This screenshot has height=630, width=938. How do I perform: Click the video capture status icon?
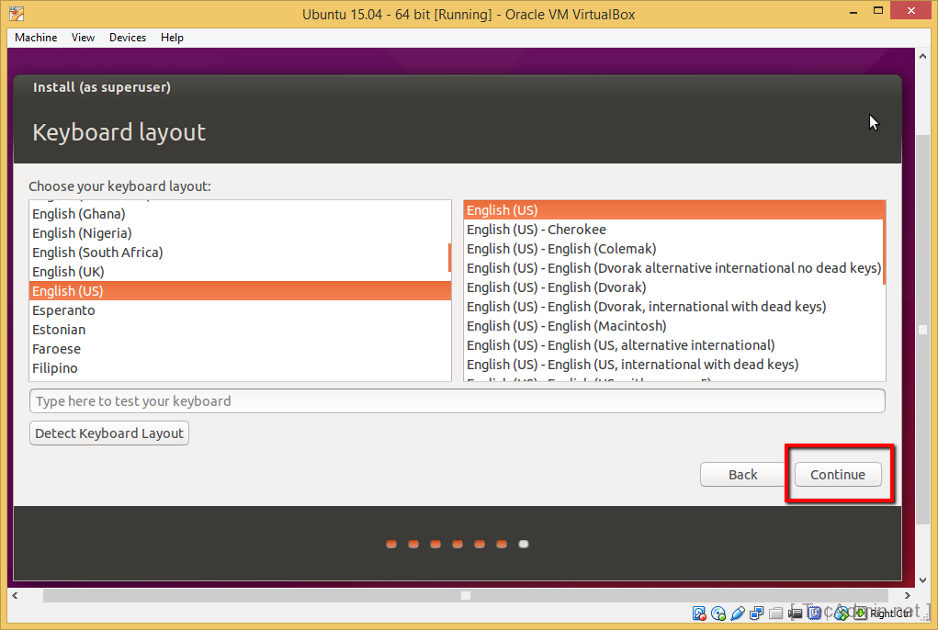point(794,613)
